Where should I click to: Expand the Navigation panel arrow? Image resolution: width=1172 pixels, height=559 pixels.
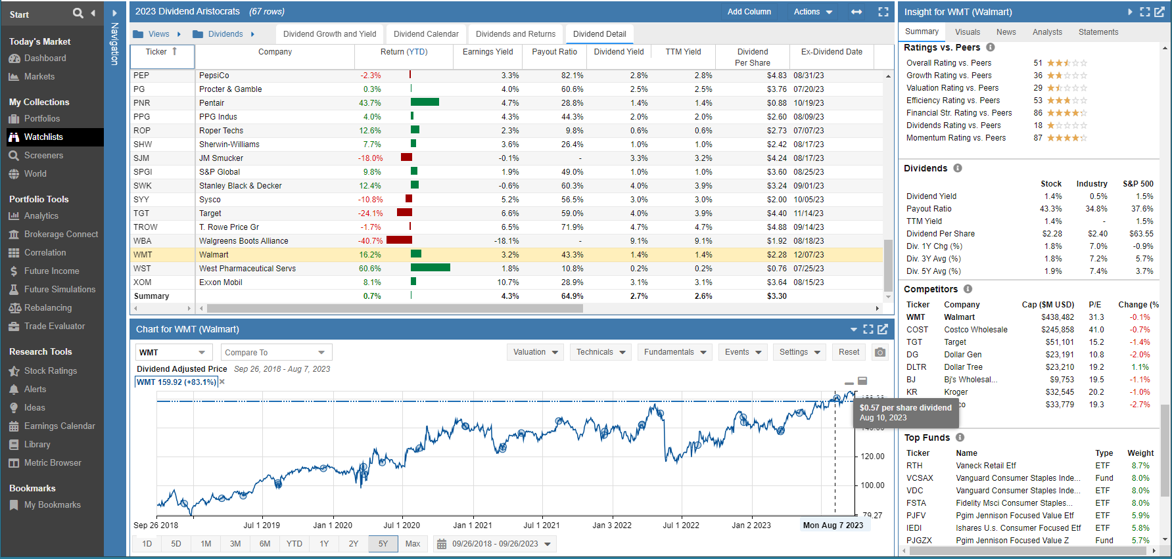point(114,13)
